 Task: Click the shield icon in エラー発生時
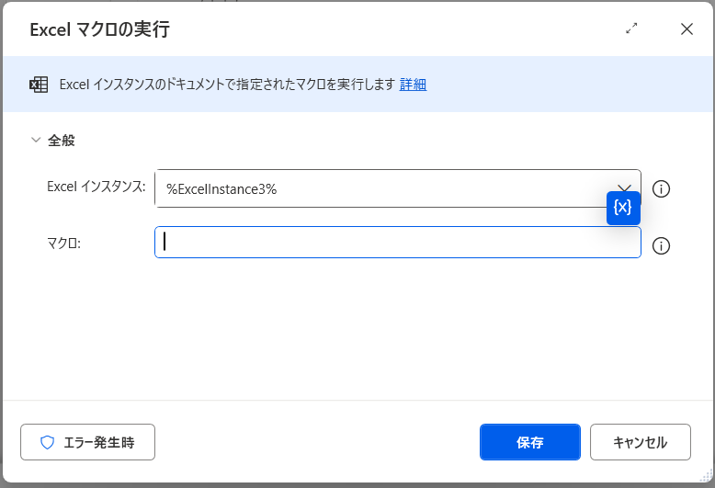48,442
